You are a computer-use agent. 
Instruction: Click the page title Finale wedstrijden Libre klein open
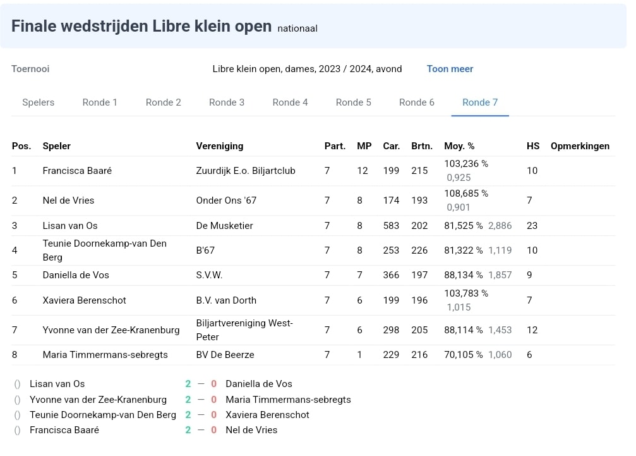click(141, 27)
